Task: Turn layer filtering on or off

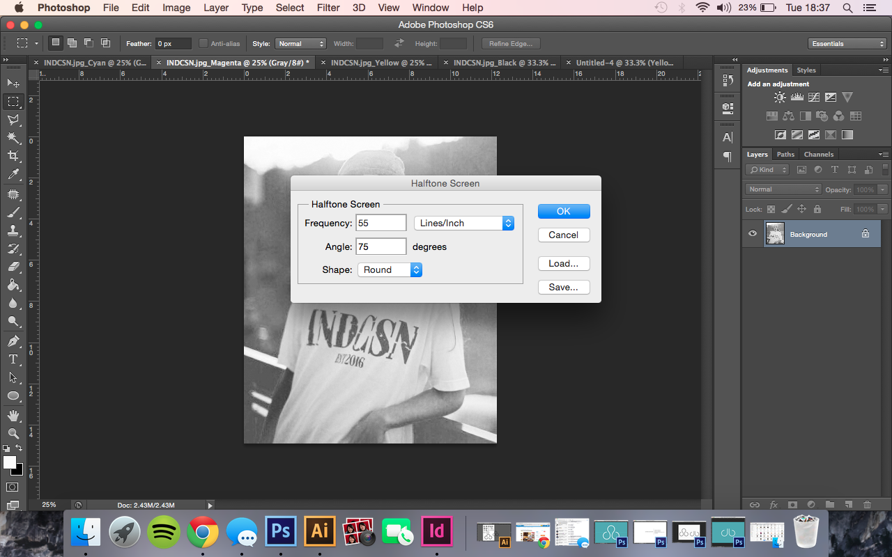Action: click(x=885, y=170)
